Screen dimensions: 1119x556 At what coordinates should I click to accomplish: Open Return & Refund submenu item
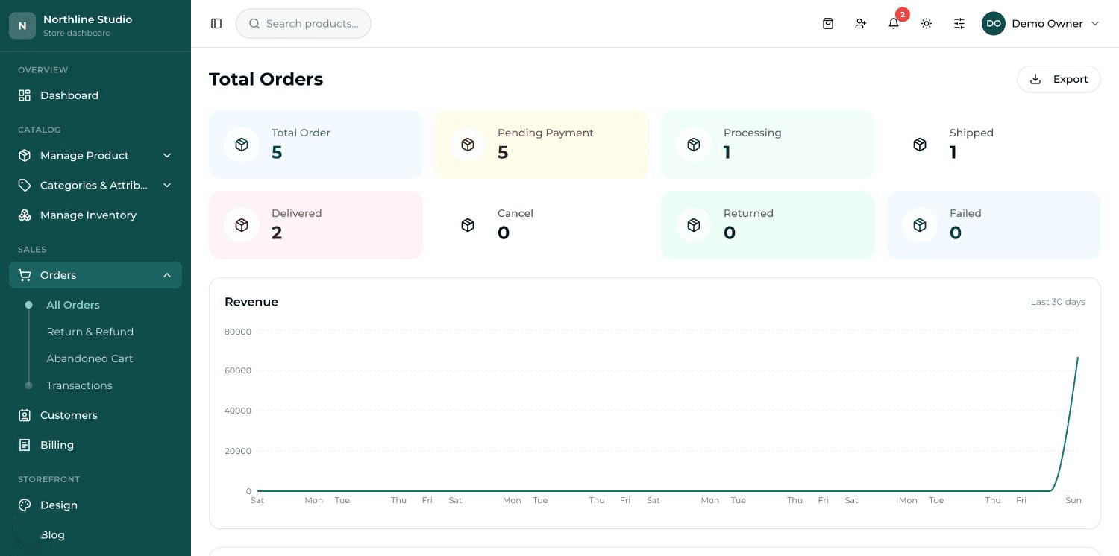click(x=90, y=332)
